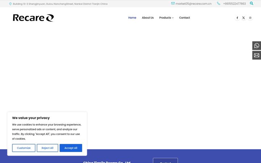Screen dimensions: 261x163
Task: Reject all cookies
Action: (47, 148)
